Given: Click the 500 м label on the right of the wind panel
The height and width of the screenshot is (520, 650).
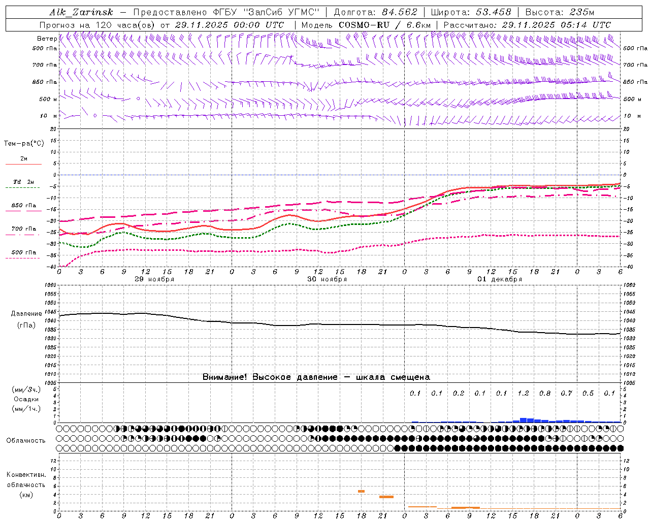Looking at the screenshot, I should click(632, 99).
